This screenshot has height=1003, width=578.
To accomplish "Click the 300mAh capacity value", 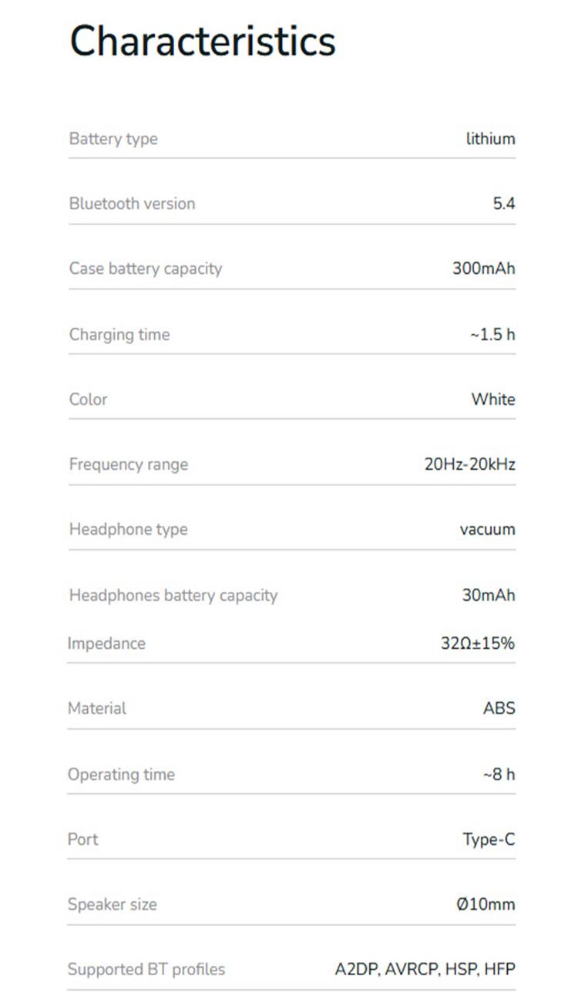I will [x=483, y=268].
